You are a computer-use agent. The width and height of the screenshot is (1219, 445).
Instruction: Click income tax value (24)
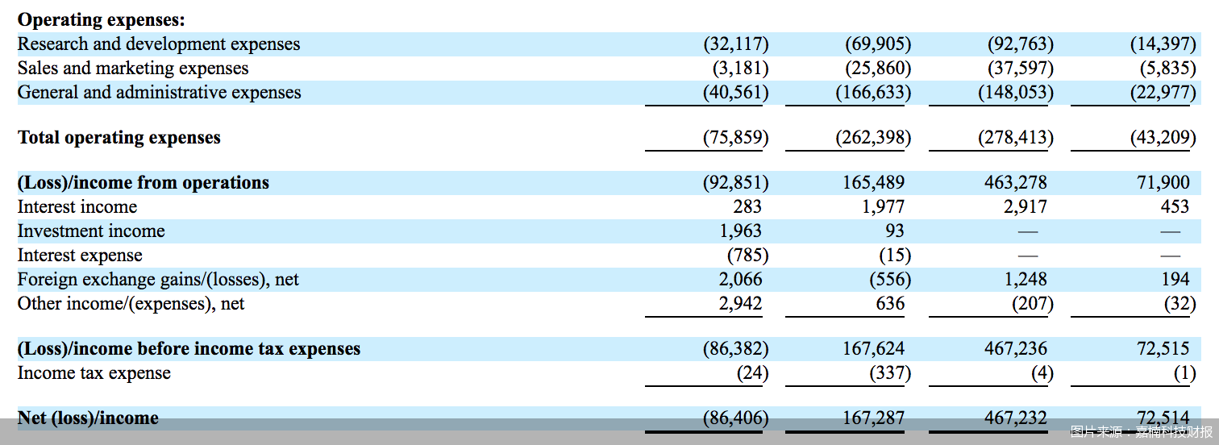tap(752, 373)
